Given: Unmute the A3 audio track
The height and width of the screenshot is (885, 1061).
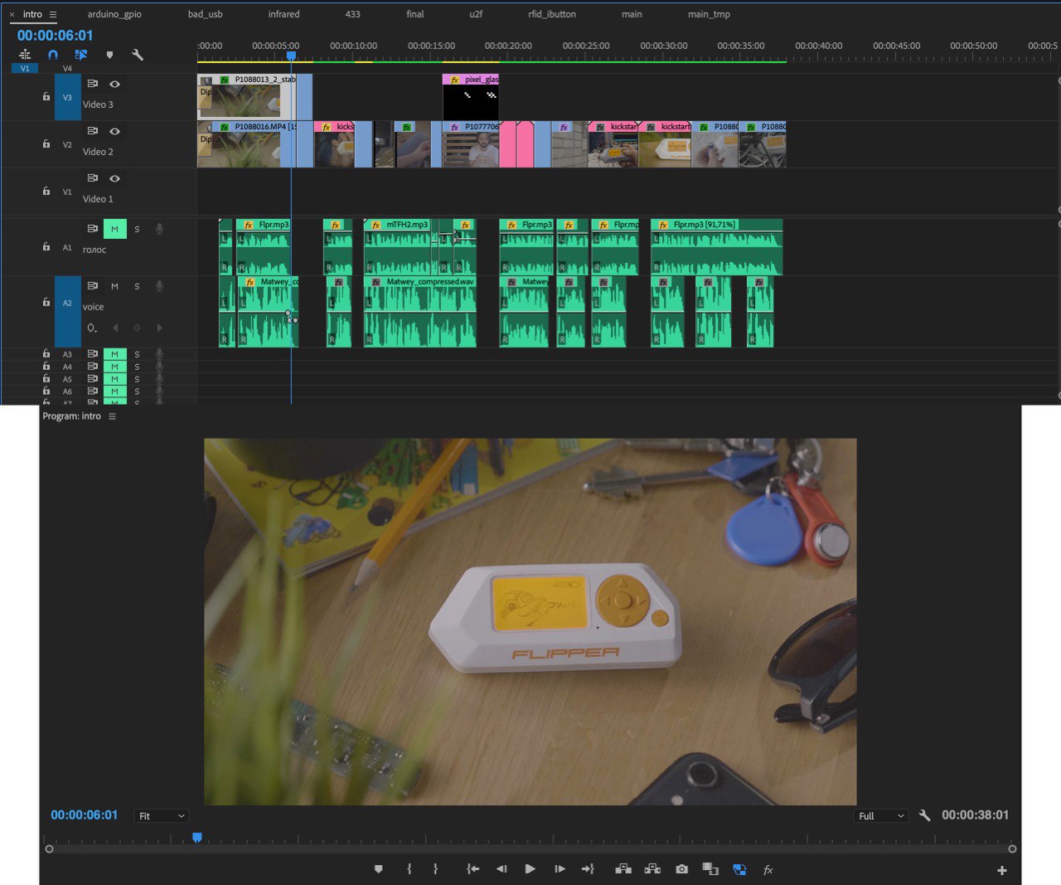Looking at the screenshot, I should pos(114,354).
